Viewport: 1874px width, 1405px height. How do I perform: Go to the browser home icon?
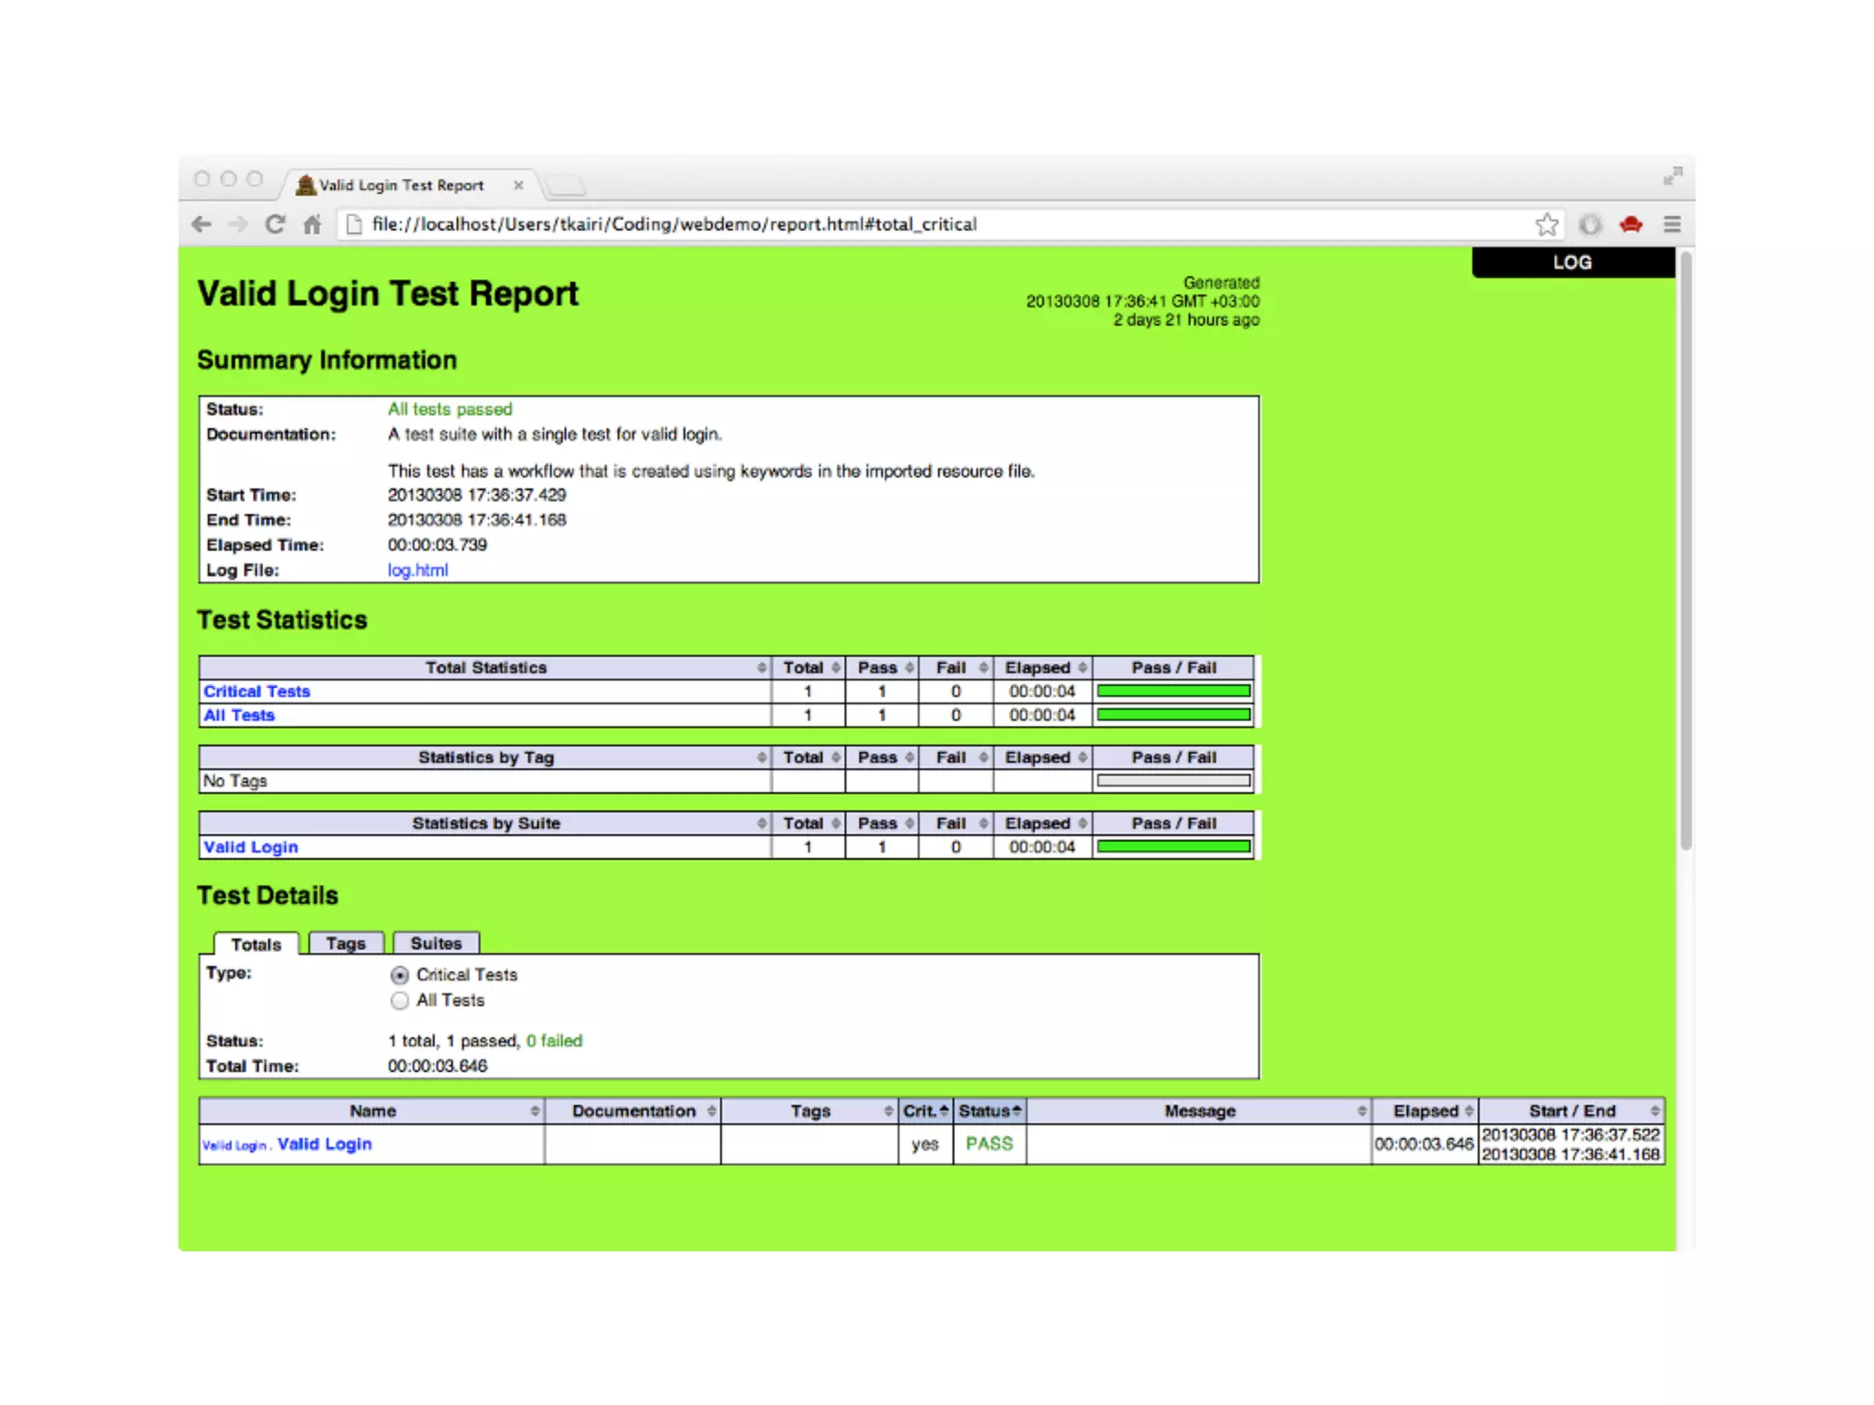[x=312, y=224]
